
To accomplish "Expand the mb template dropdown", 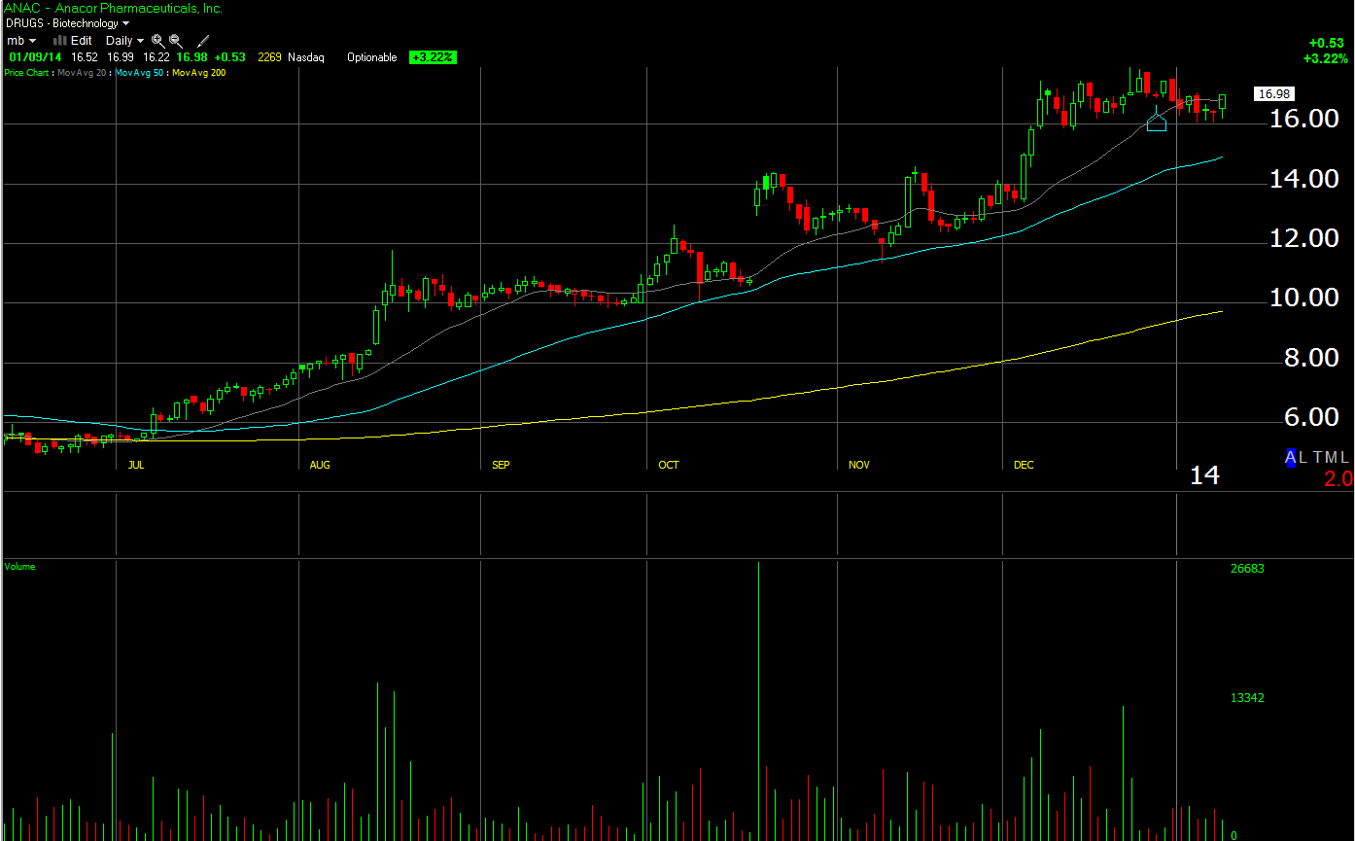I will click(21, 41).
